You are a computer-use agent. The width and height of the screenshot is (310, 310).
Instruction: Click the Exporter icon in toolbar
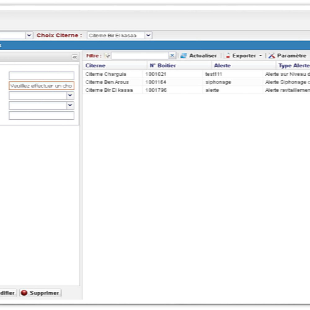coord(228,56)
